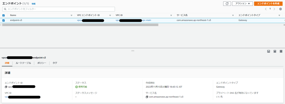Refresh the endpoints list
This screenshot has width=285, height=104.
coord(227,4)
